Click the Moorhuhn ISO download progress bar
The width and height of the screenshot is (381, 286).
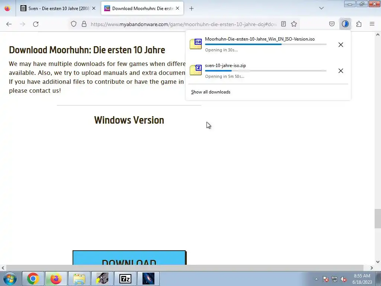(266, 44)
